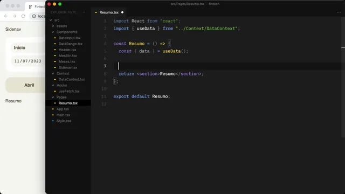This screenshot has height=194, width=345.
Task: Click line number 7 in gutter
Action: 105,66
